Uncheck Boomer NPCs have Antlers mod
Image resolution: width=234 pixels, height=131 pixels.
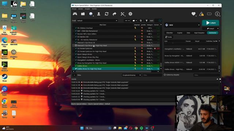(x=76, y=34)
